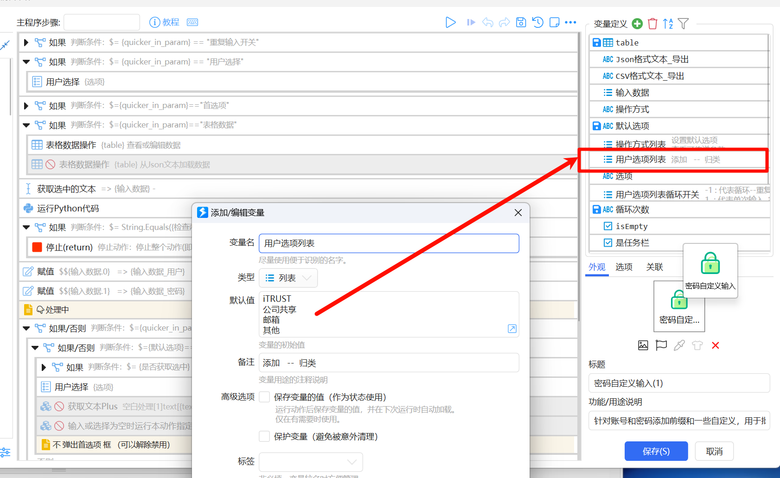Switch to the 关联 tab
Screen dimensions: 780x478
point(655,267)
